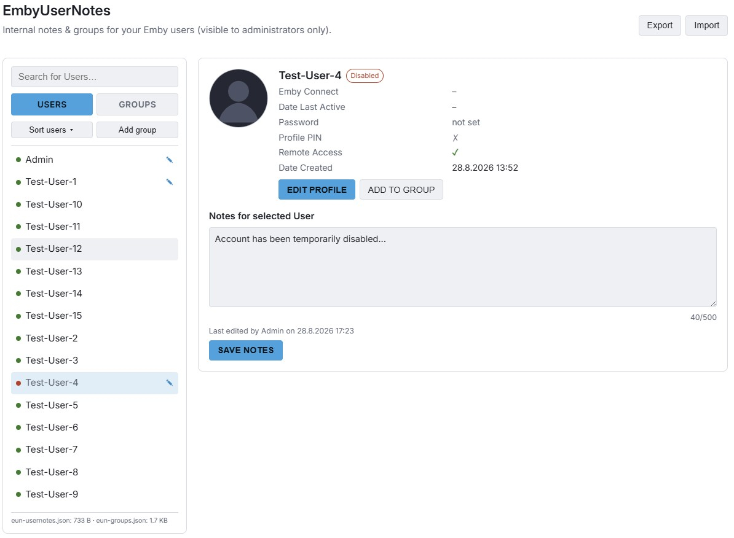734x538 pixels.
Task: Click the Date Last Active label
Action: [x=312, y=107]
